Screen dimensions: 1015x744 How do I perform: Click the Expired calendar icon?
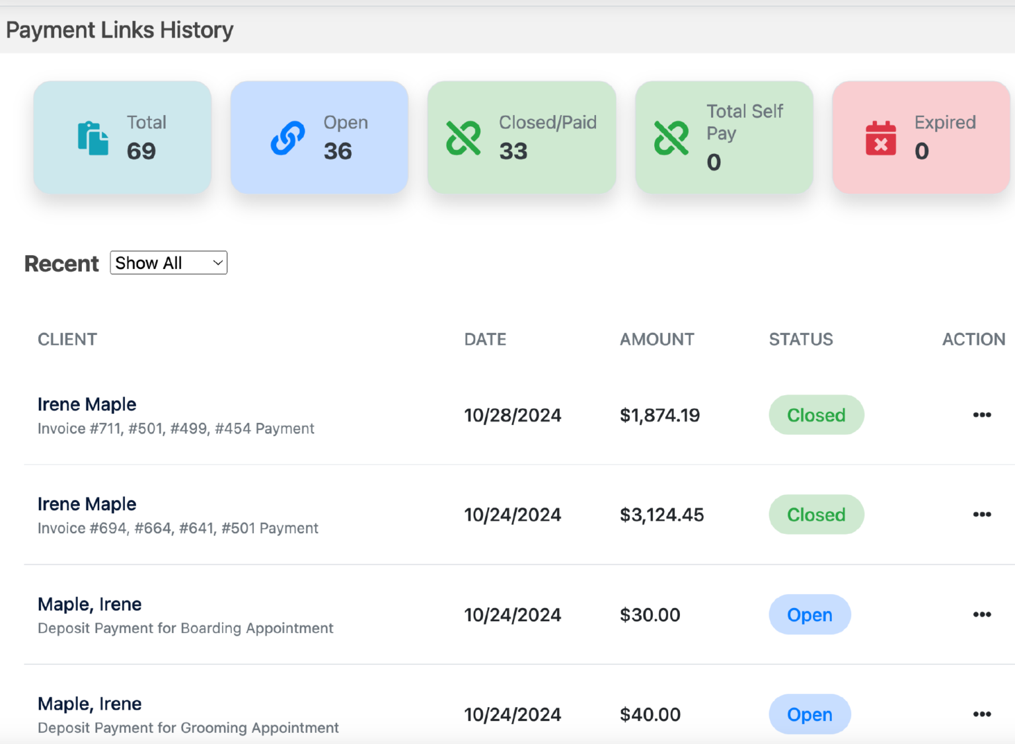pos(880,137)
